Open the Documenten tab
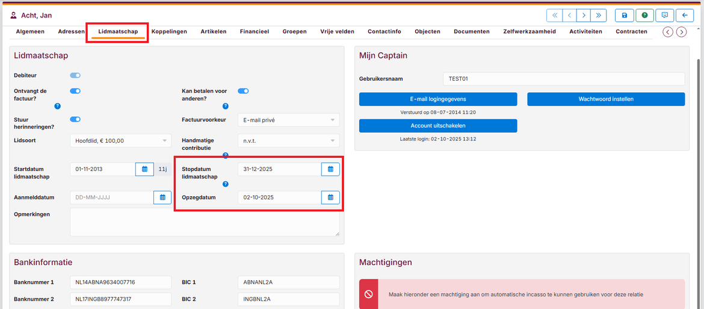Image resolution: width=704 pixels, height=309 pixels. pos(471,31)
